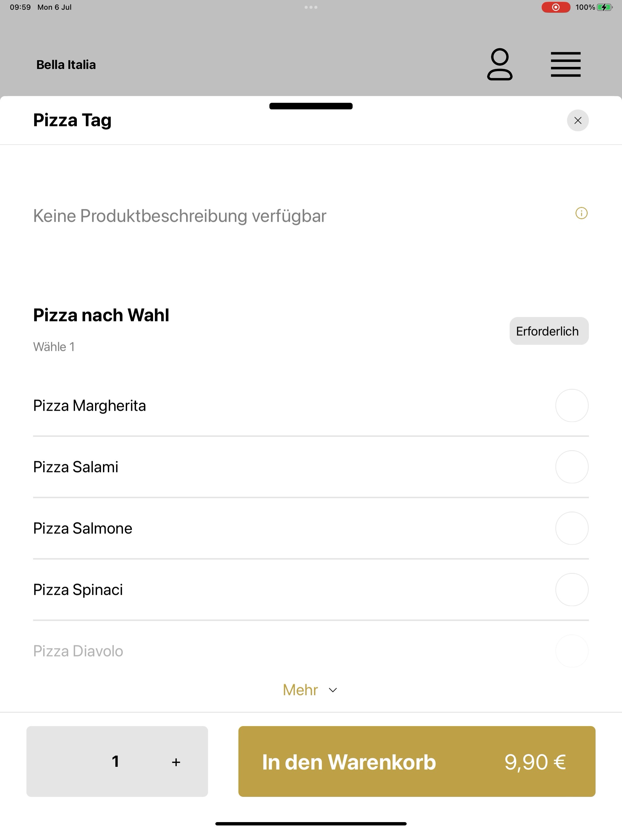Tap the Bella Italia title
The width and height of the screenshot is (622, 830).
pyautogui.click(x=66, y=64)
